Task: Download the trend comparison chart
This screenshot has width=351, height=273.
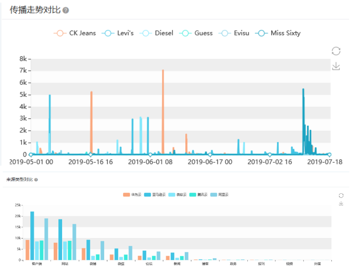Action: pyautogui.click(x=336, y=67)
